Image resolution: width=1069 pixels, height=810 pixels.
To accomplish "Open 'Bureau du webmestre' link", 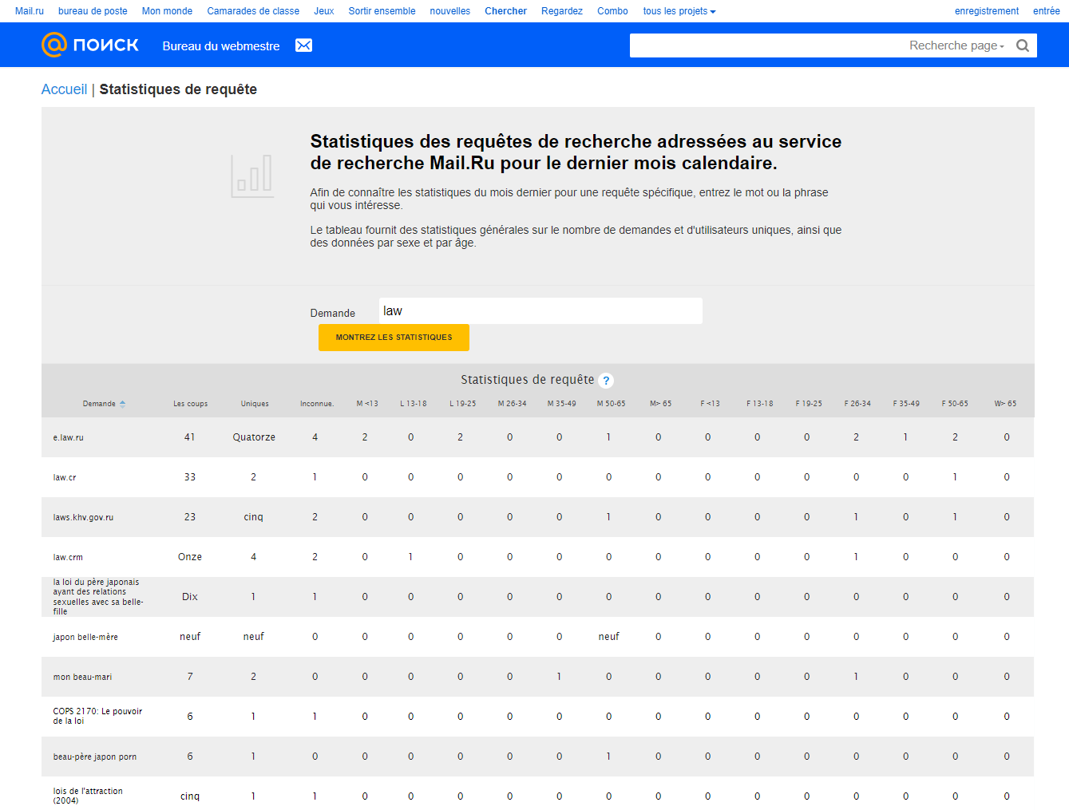I will tap(221, 46).
